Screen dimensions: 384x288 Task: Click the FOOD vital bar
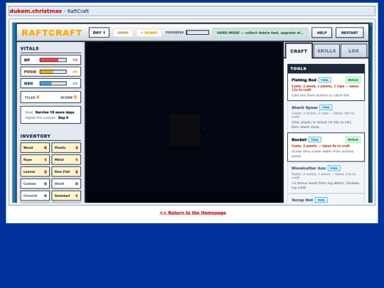click(x=53, y=72)
